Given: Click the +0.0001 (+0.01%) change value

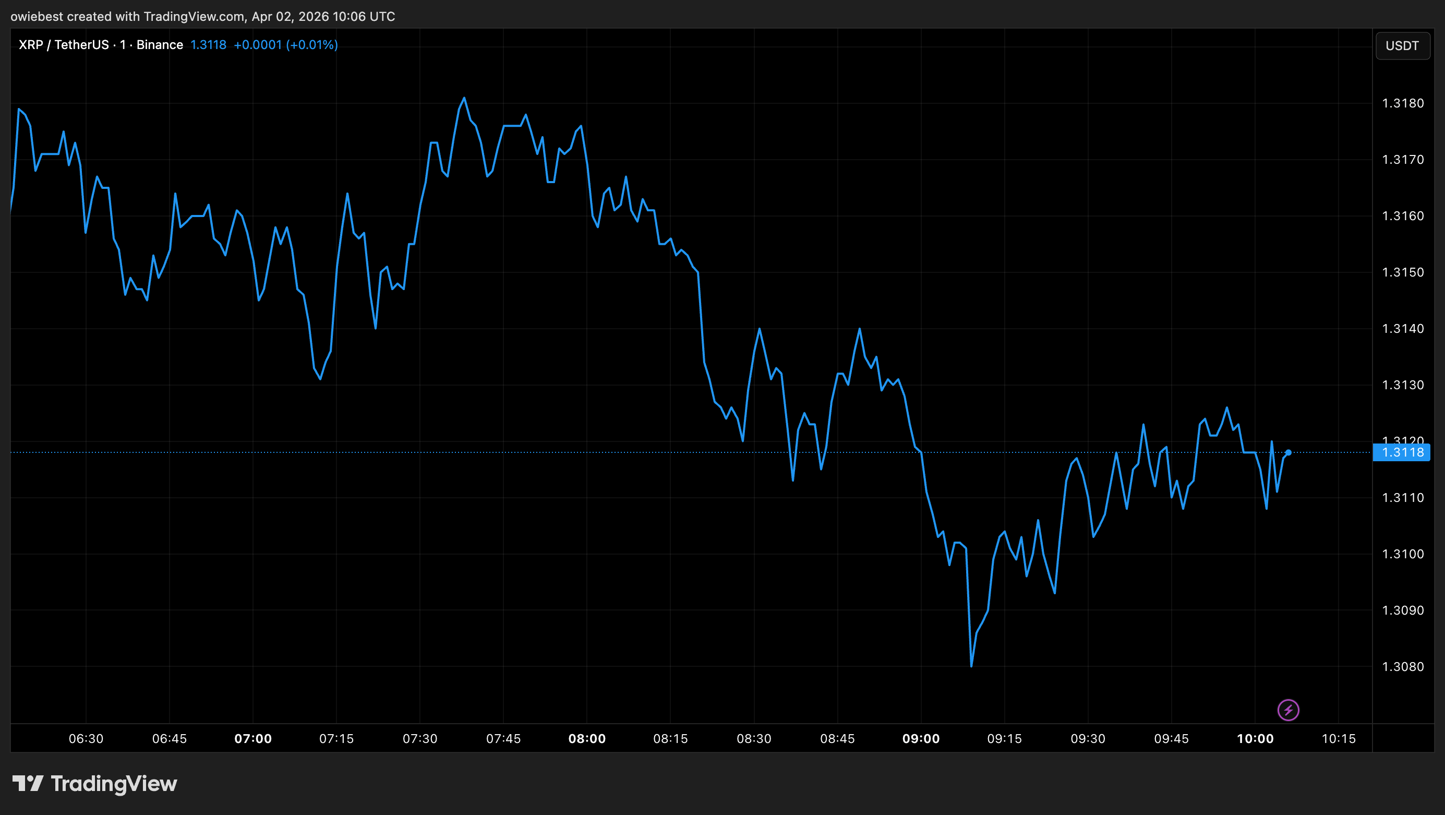Looking at the screenshot, I should [x=285, y=45].
